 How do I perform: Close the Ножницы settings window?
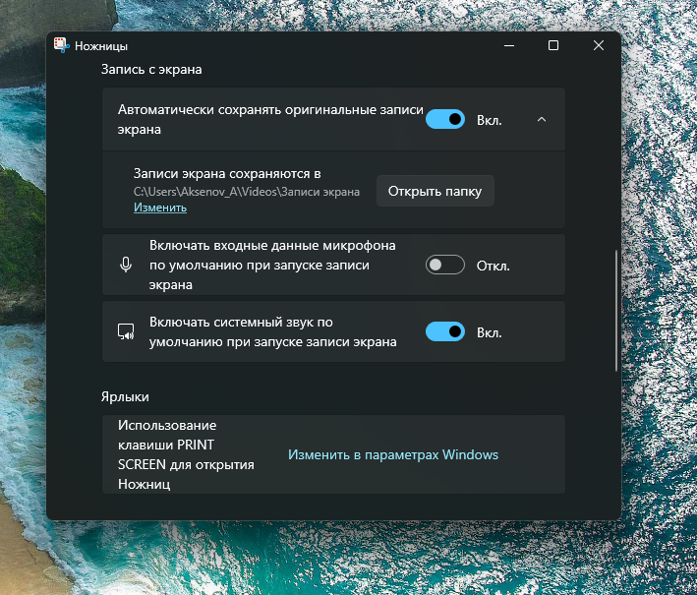coord(599,45)
